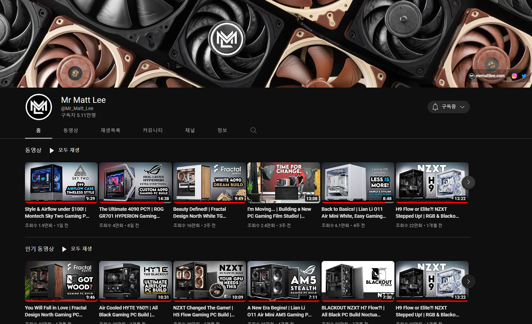Click the 인기 동영상 section heading
532x324 pixels.
click(40, 249)
